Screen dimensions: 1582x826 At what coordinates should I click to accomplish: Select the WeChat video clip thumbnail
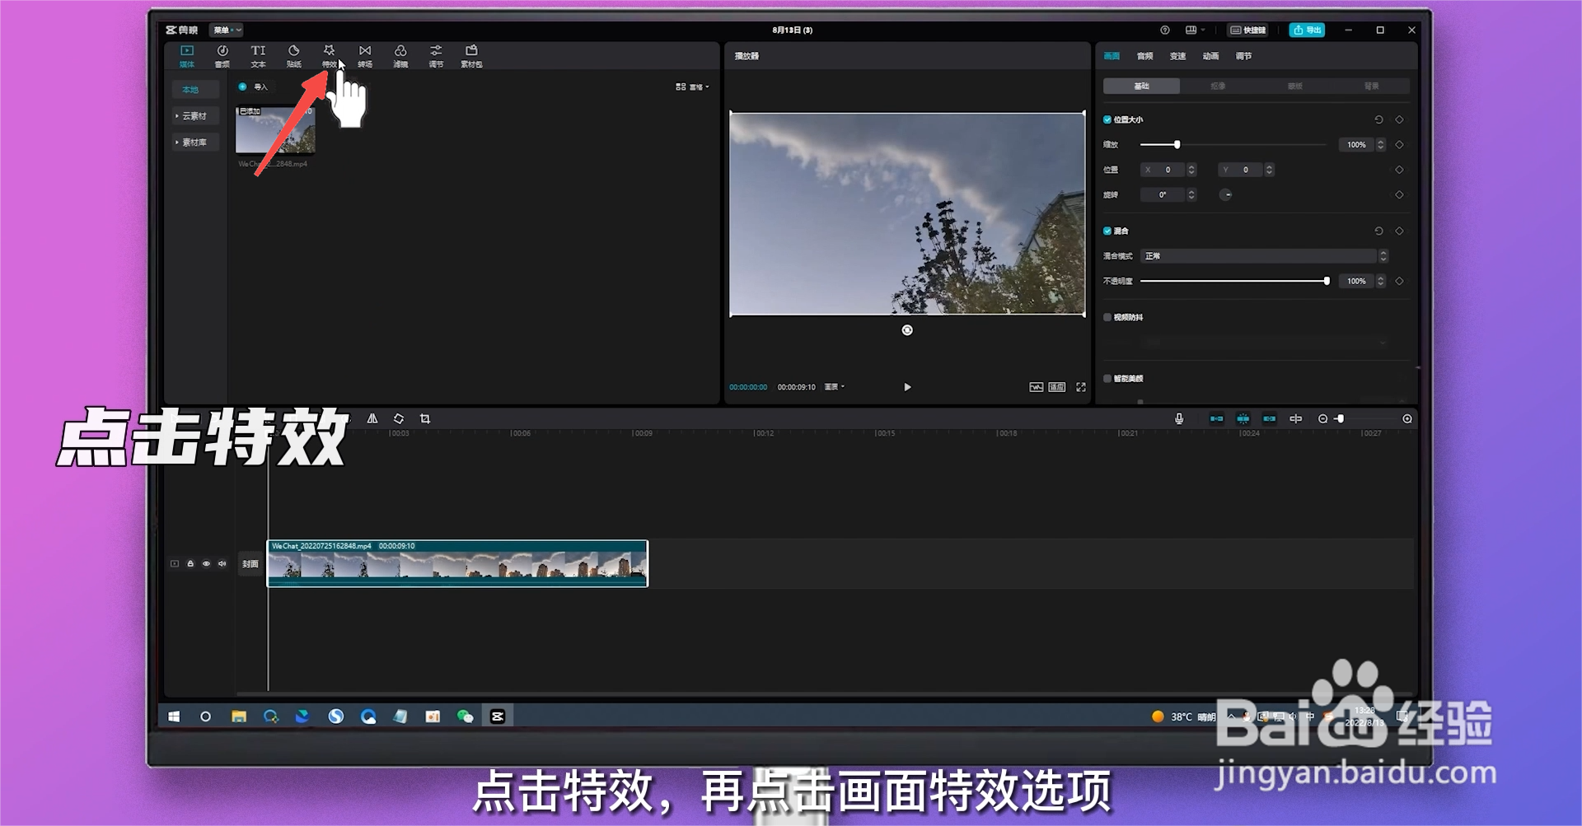click(275, 130)
